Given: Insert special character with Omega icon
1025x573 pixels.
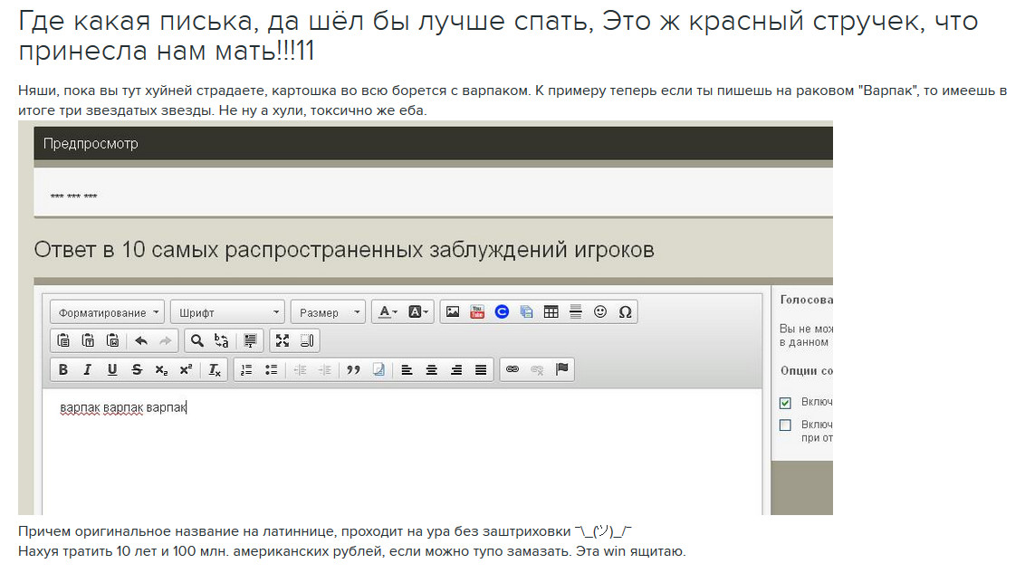Looking at the screenshot, I should (625, 311).
